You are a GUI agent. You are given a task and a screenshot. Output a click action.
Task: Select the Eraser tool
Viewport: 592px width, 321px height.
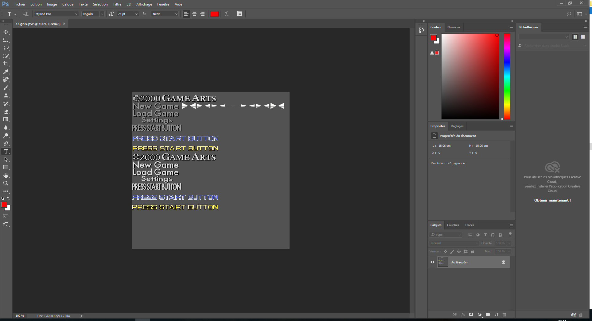coord(6,111)
